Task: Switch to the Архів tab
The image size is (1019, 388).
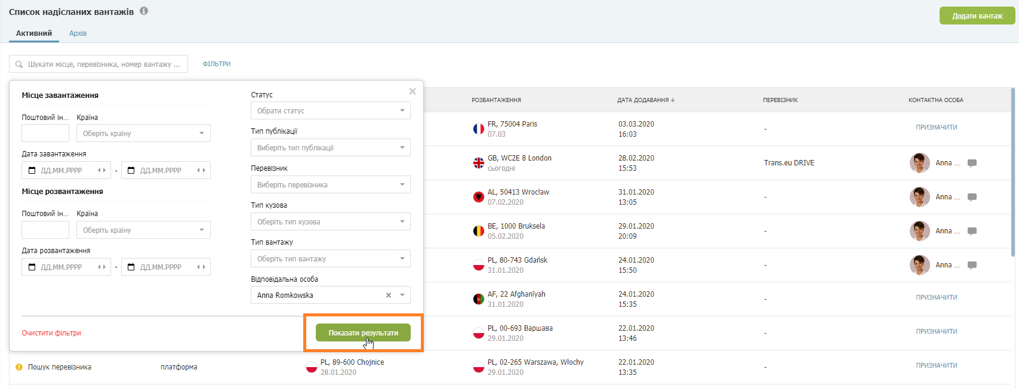Action: 78,33
